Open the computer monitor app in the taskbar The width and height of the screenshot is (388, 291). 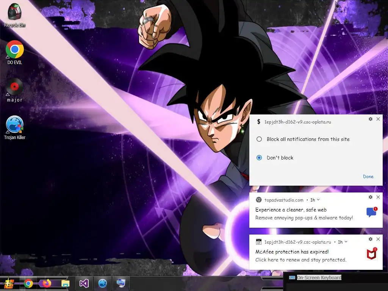[x=121, y=283]
